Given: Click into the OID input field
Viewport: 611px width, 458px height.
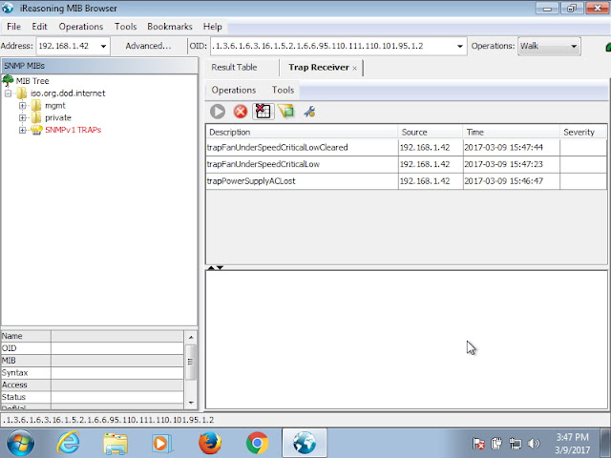Looking at the screenshot, I should point(333,46).
